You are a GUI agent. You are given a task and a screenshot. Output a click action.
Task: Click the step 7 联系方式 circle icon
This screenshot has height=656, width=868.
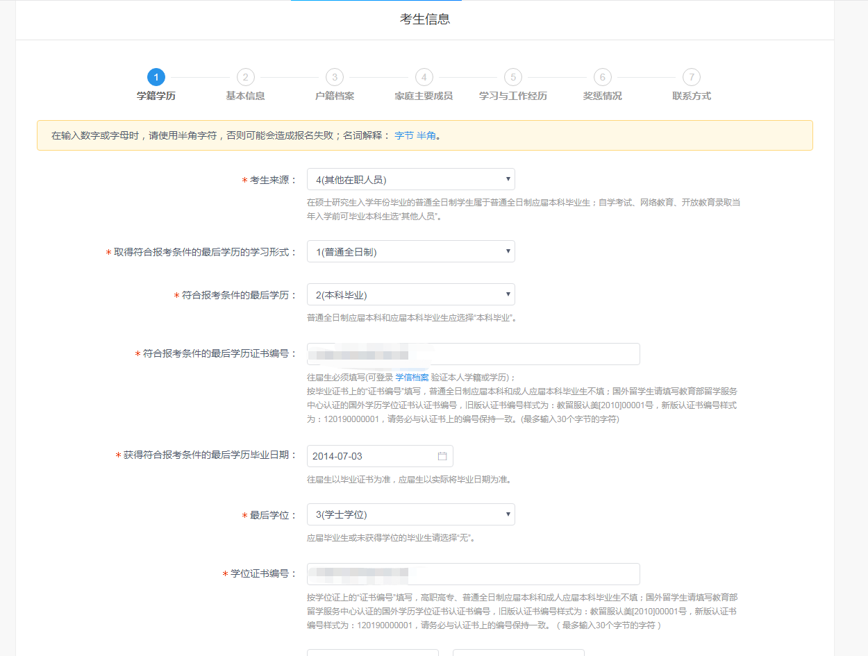coord(691,77)
